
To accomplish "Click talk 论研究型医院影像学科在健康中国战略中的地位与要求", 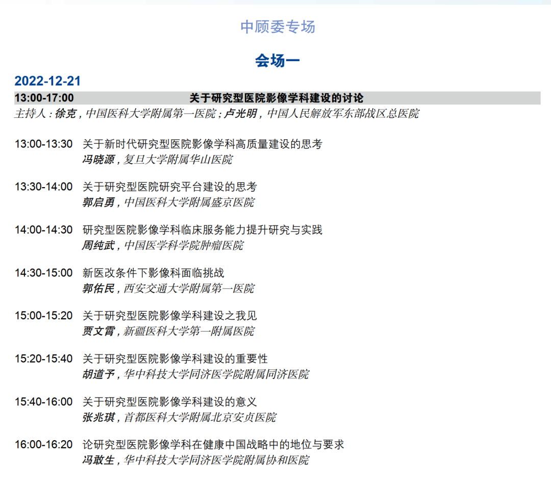I will [x=213, y=444].
